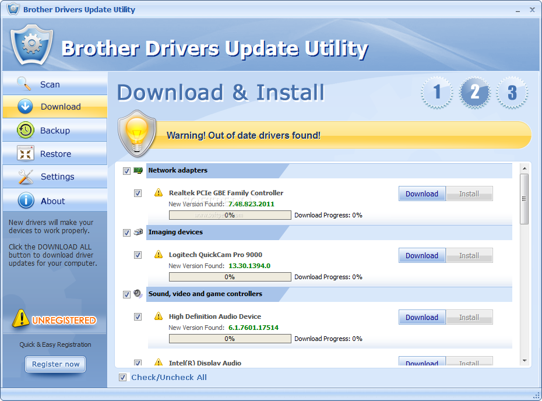The image size is (542, 401).
Task: Click the Settings tools icon
Action: pos(26,177)
